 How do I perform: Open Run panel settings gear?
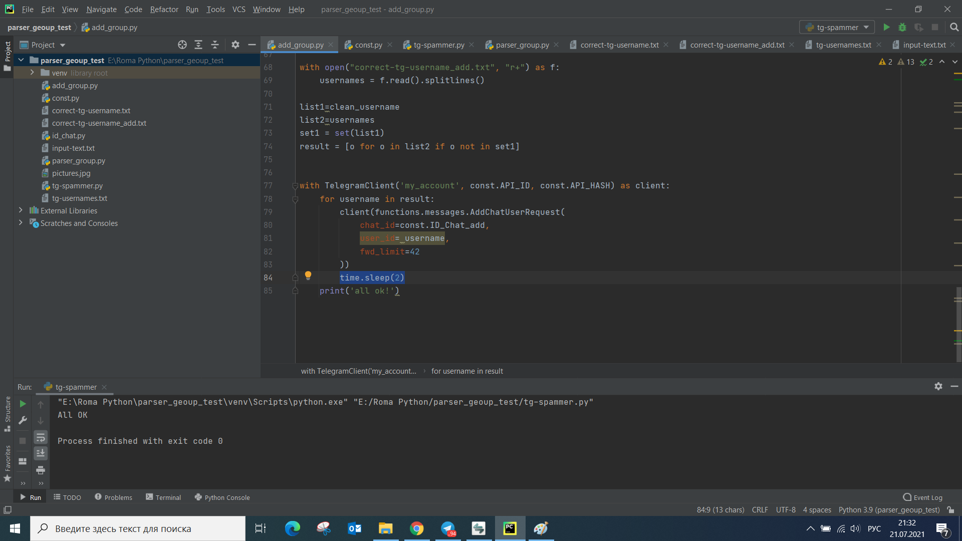click(x=938, y=387)
